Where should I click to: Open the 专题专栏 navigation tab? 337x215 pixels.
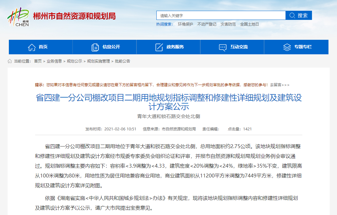(296, 47)
